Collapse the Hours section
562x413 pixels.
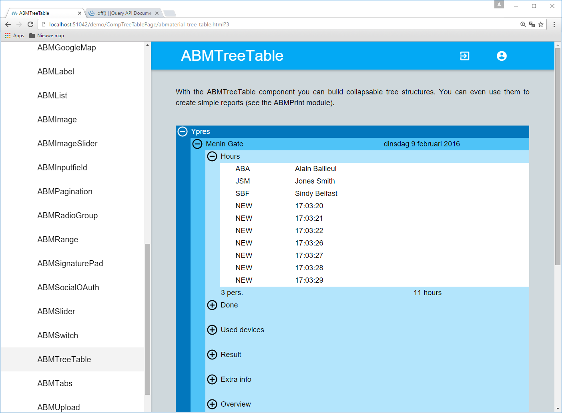212,156
